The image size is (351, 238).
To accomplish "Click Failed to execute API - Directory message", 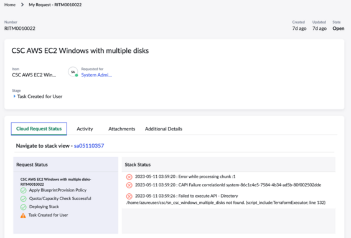I will pos(226,199).
